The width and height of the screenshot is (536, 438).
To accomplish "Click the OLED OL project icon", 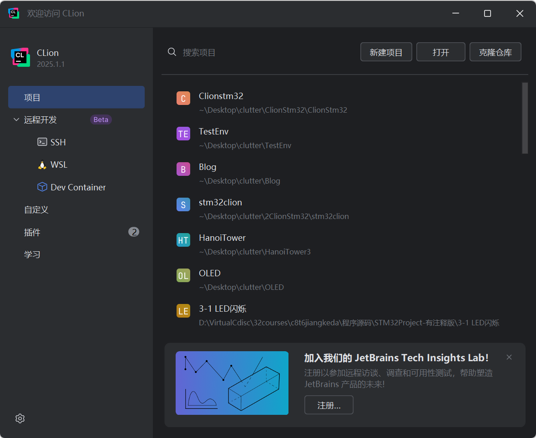I will 183,275.
